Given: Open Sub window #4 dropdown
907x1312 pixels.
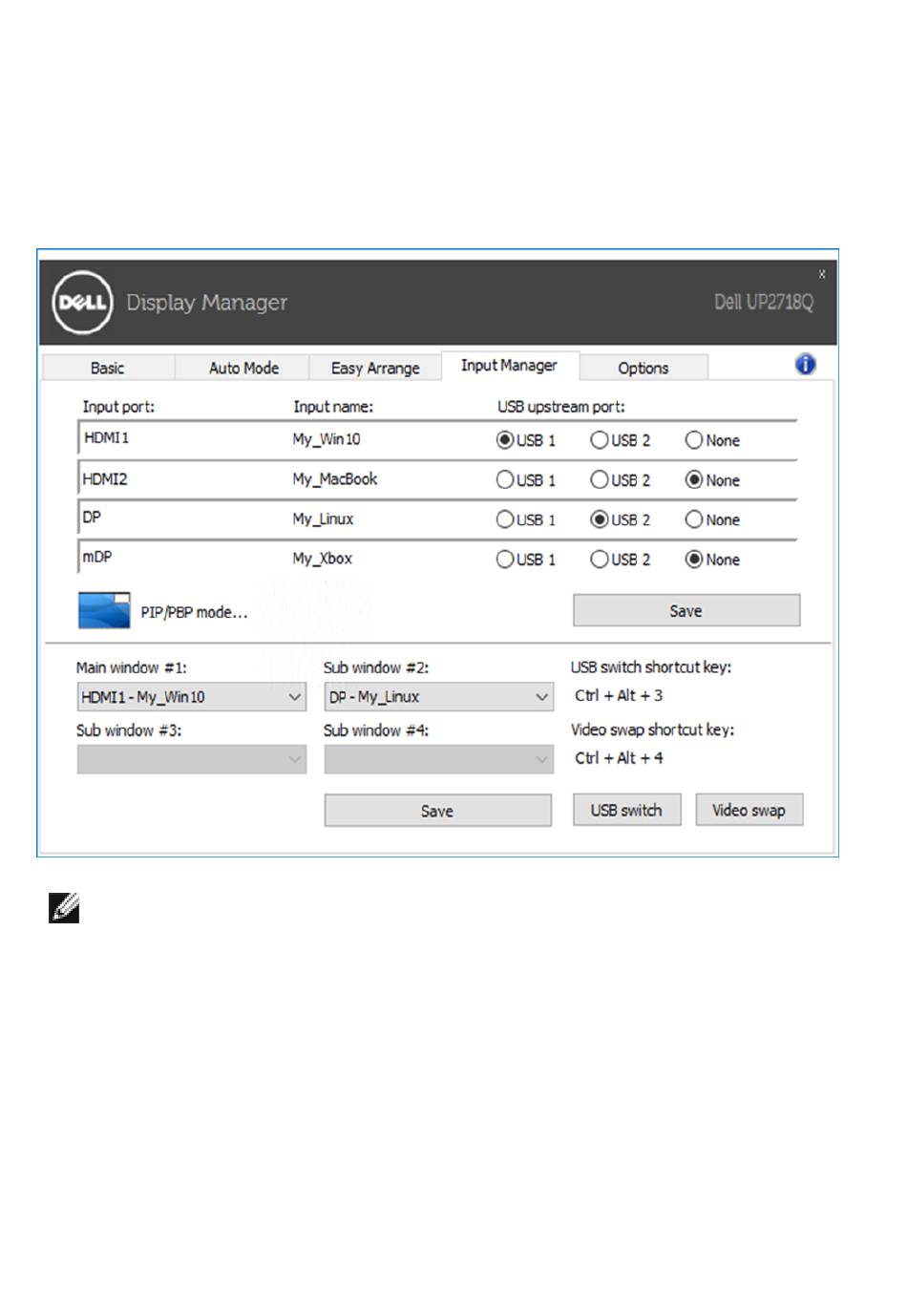Looking at the screenshot, I should (438, 760).
